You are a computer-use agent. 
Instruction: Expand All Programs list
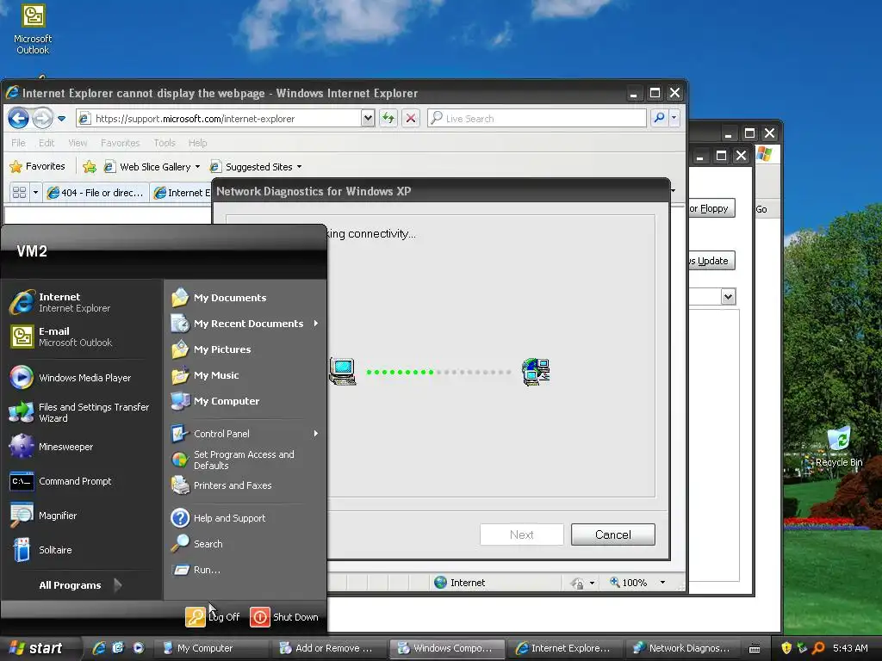coord(80,585)
